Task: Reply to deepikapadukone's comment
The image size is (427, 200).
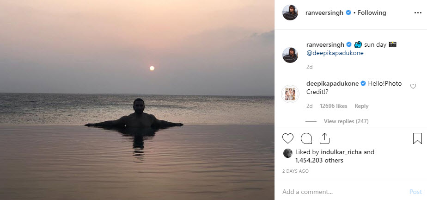Action: point(361,106)
